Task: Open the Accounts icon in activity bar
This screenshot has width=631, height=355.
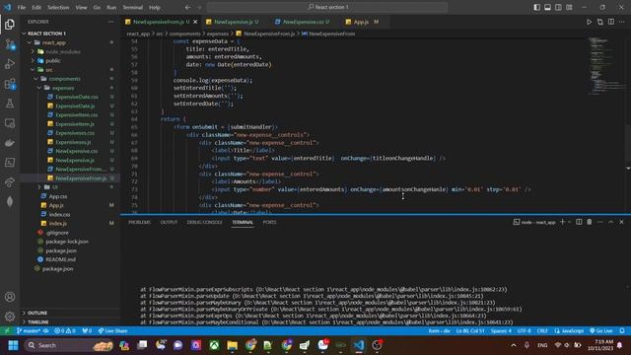Action: 10,297
